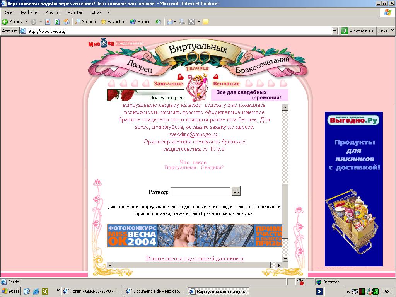The width and height of the screenshot is (396, 297).
Task: Open the history toolbar icon
Action: coord(158,22)
